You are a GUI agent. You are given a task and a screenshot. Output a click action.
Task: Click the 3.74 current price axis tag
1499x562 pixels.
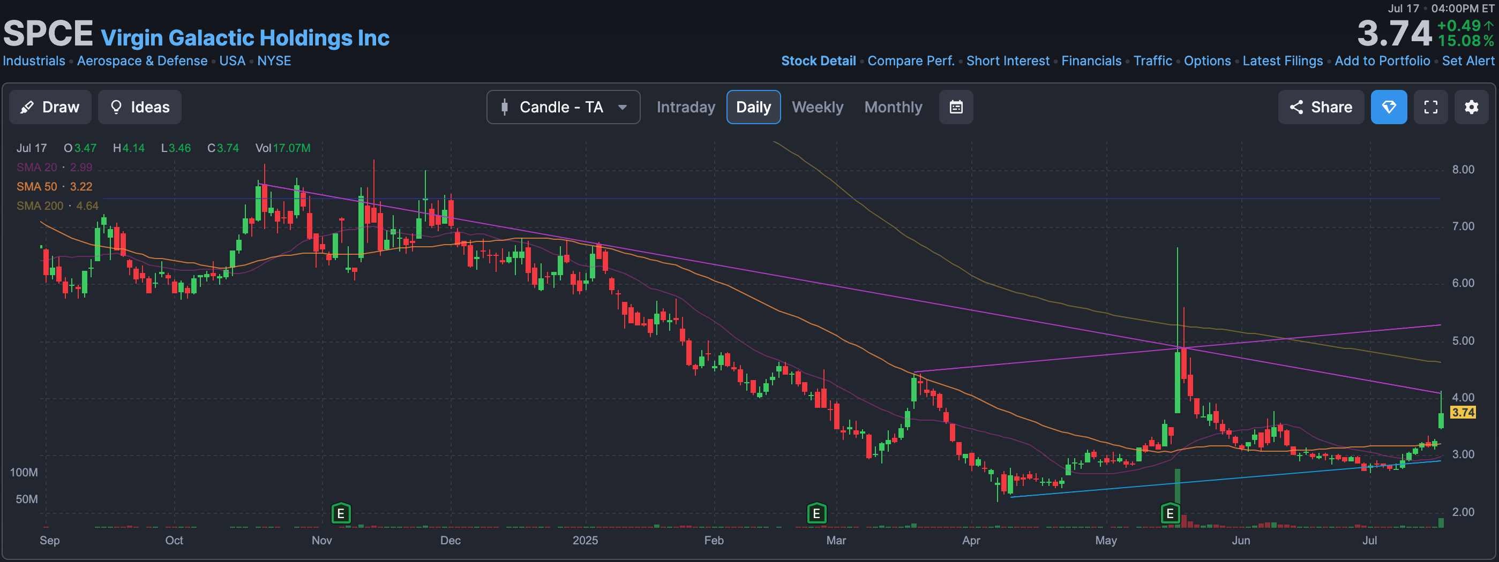click(1463, 413)
